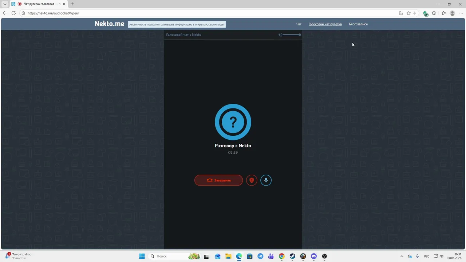Open Telegram from the taskbar
Screen dimensions: 466x262
(260, 256)
